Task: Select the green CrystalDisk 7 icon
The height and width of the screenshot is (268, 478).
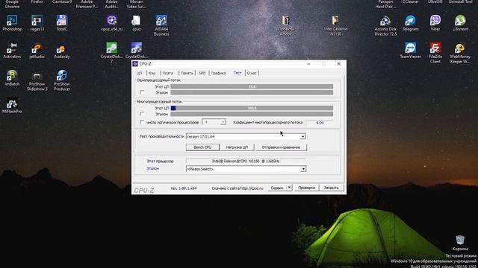Action: click(x=111, y=52)
